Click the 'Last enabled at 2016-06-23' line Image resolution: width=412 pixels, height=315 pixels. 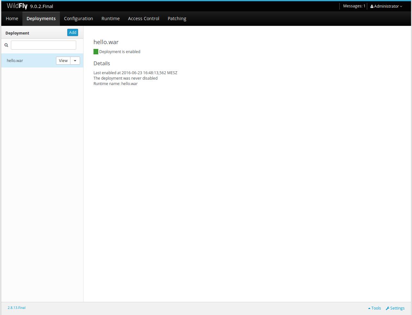point(135,73)
